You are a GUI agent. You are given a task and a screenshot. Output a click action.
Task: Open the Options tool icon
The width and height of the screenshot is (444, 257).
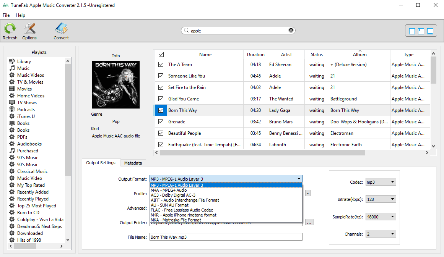(x=29, y=31)
